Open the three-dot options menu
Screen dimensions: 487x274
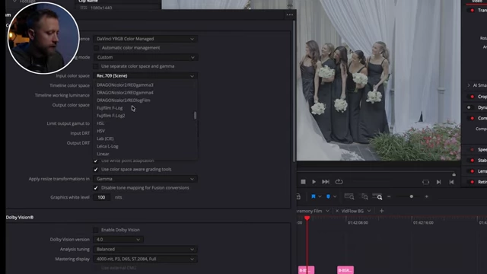[290, 14]
